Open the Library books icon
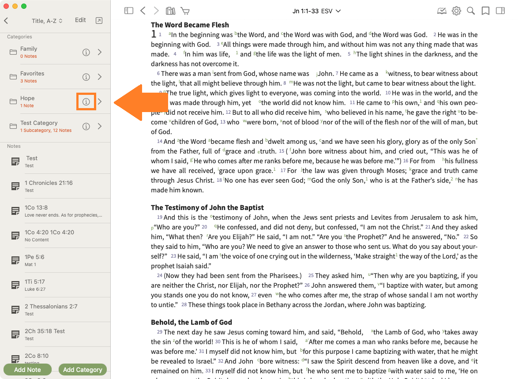Image resolution: width=518 pixels, height=379 pixels. pyautogui.click(x=170, y=11)
